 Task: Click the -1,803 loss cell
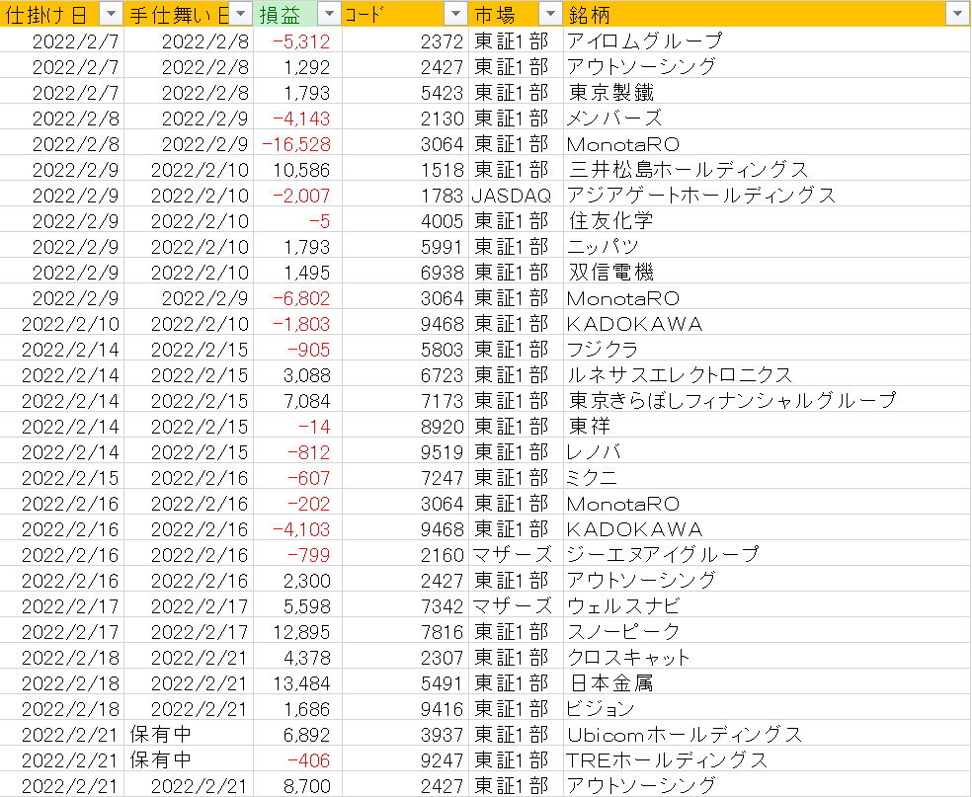pyautogui.click(x=297, y=324)
